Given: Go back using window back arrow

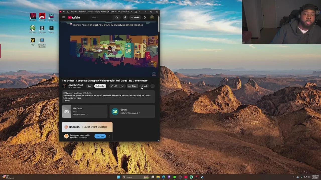Looking at the screenshot, I should [64, 12].
